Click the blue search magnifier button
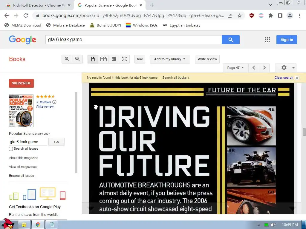This screenshot has width=306, height=229. point(231,40)
